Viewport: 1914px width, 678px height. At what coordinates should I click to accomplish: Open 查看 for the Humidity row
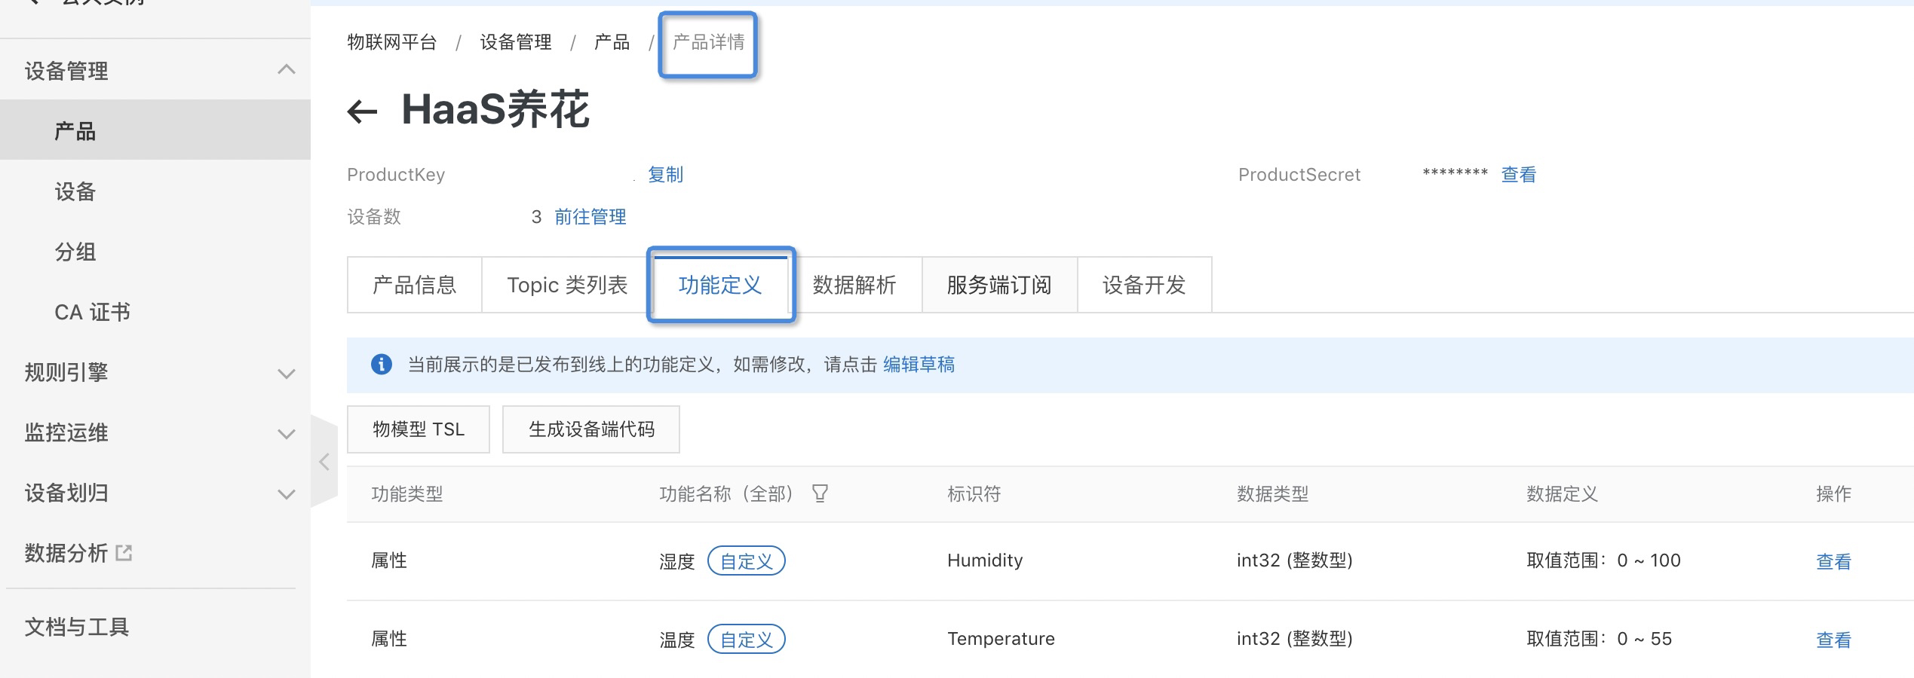click(1833, 561)
